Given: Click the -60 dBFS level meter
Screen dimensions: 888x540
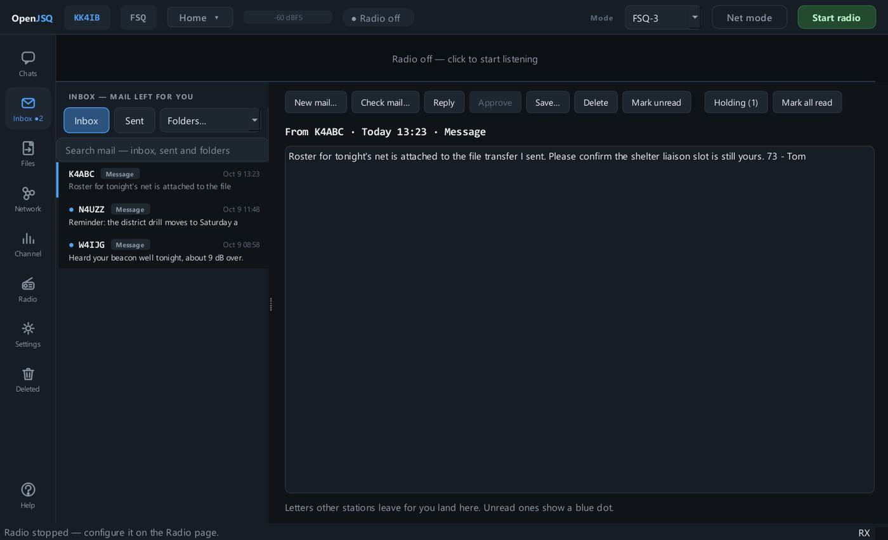Looking at the screenshot, I should (288, 17).
